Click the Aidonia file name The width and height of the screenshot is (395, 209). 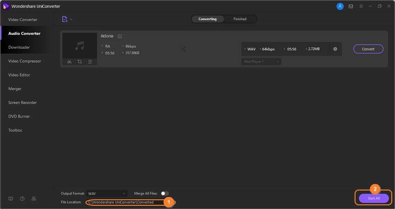(107, 36)
